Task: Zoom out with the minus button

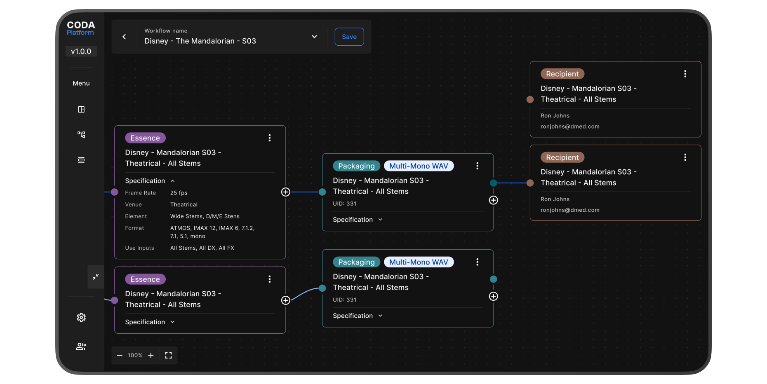Action: 120,355
